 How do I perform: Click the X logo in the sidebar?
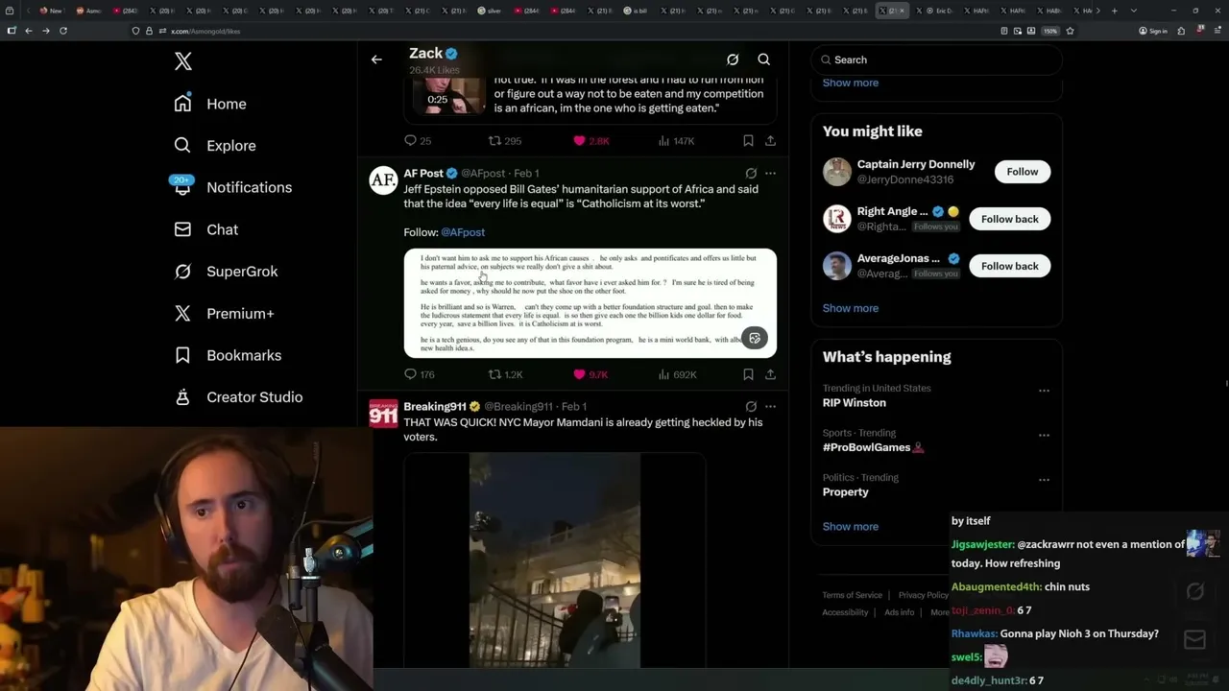(183, 61)
